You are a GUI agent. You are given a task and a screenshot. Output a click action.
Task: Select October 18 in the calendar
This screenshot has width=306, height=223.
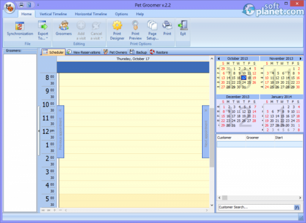(x=249, y=78)
